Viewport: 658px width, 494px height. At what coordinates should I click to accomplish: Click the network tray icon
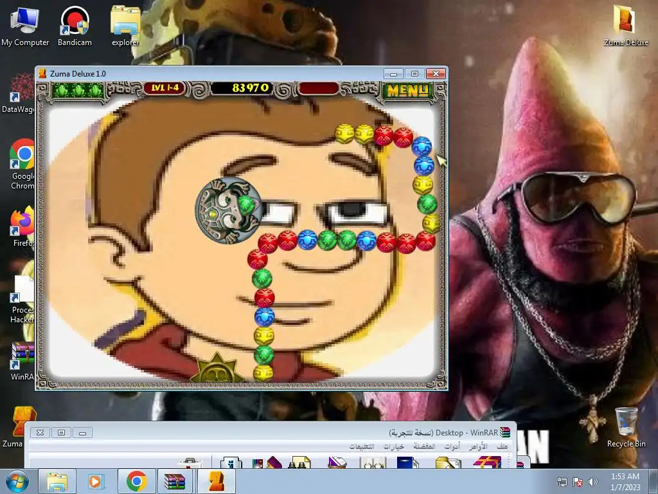tap(562, 482)
